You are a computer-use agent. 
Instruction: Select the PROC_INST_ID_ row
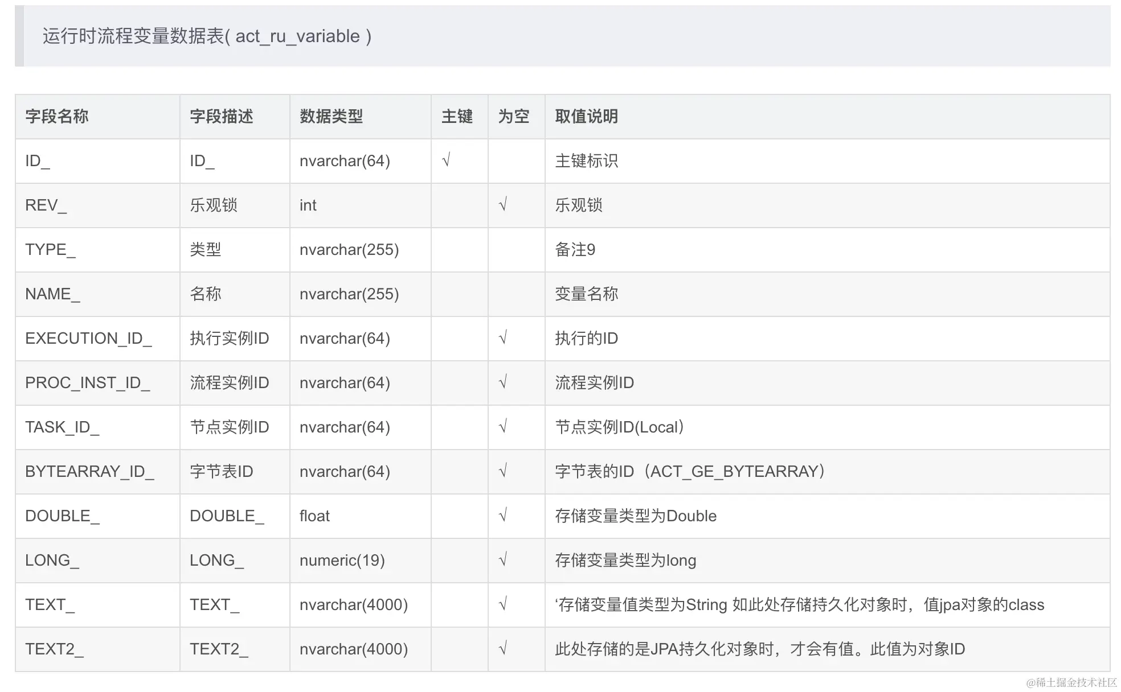point(88,382)
